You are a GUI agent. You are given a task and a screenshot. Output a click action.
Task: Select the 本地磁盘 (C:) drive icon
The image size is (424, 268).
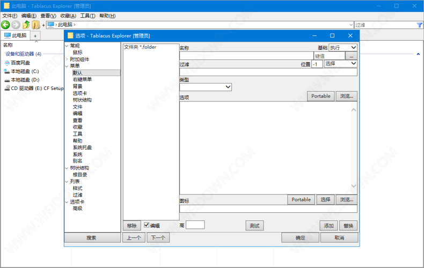point(7,71)
